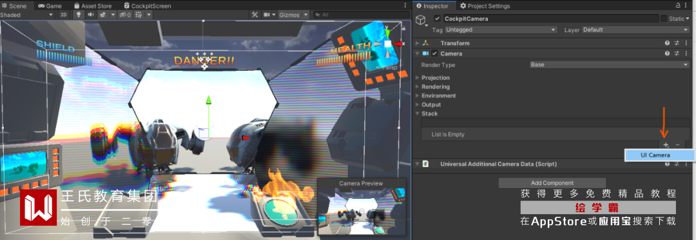The width and height of the screenshot is (696, 240).
Task: Open the Gizmos dropdown arrow
Action: pyautogui.click(x=305, y=15)
